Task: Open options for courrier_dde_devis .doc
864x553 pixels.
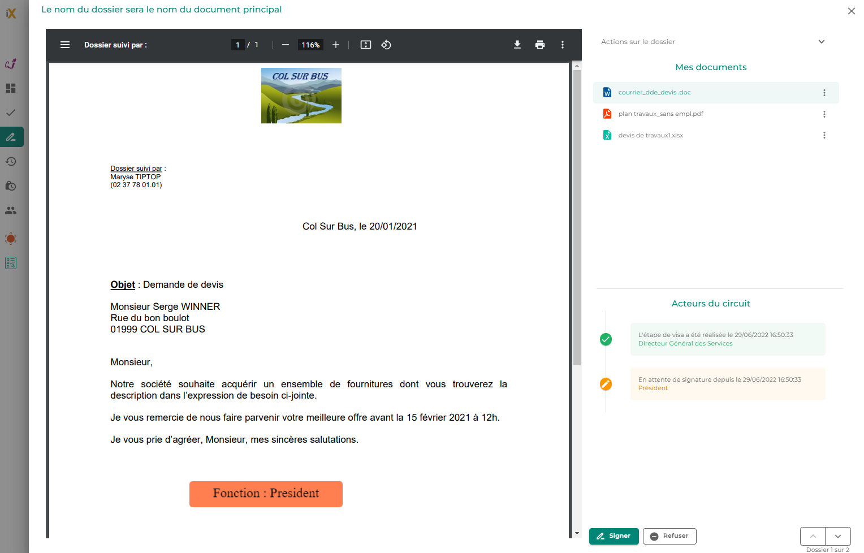Action: pos(824,93)
